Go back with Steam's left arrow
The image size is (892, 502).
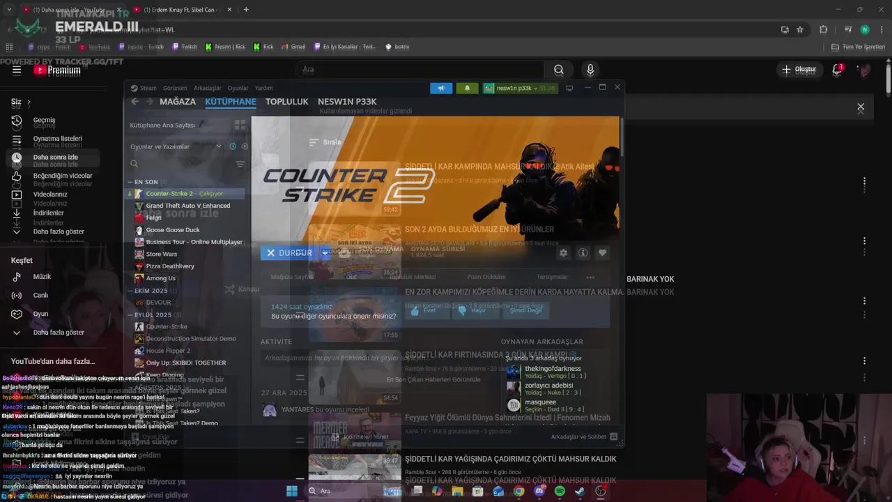(135, 102)
